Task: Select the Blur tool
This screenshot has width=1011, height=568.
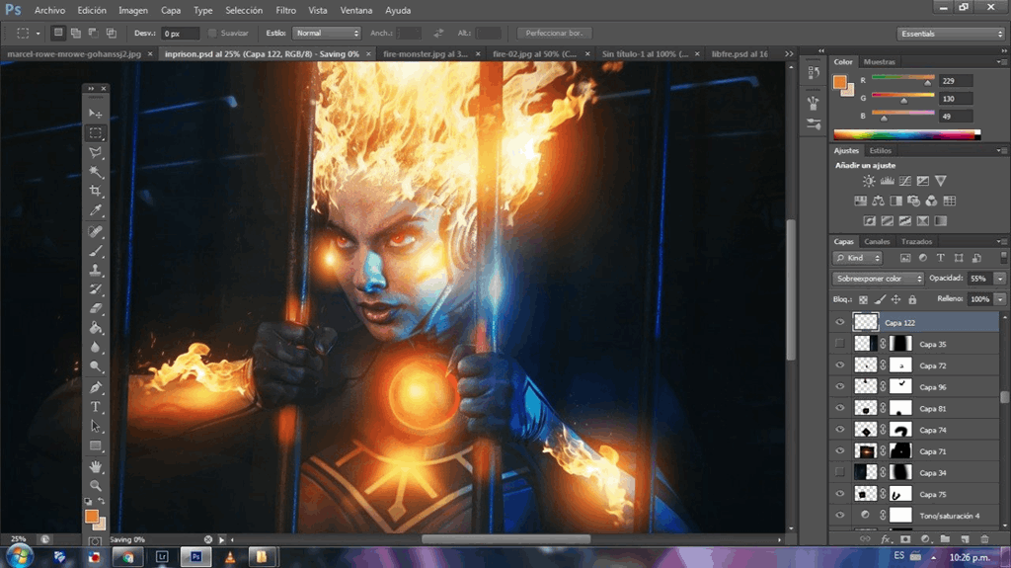Action: 96,348
